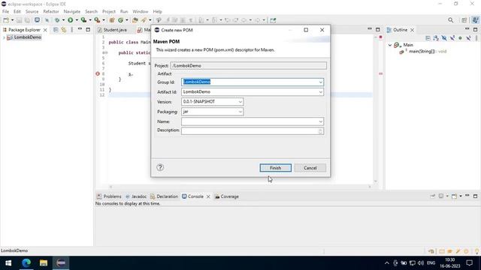Toggle Hide Local Types in Outline toolbar

tap(468, 38)
